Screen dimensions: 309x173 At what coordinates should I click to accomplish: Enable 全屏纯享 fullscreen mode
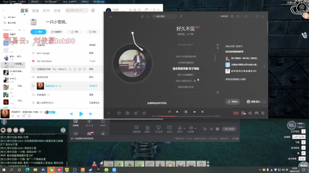223,16
